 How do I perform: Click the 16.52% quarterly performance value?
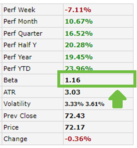(79, 34)
